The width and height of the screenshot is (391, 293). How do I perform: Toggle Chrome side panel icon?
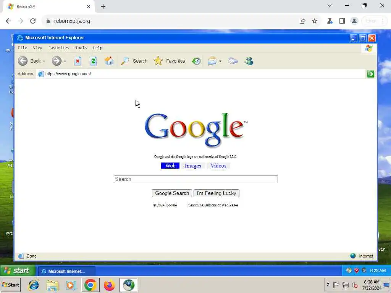pos(342,21)
